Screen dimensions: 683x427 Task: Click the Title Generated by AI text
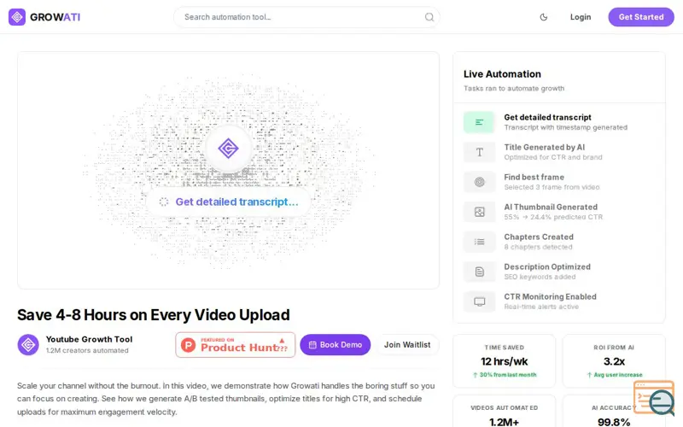(x=544, y=147)
